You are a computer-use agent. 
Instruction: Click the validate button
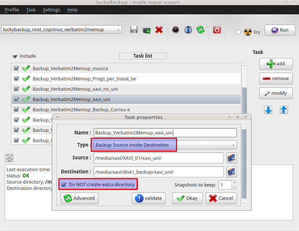[x=149, y=198]
